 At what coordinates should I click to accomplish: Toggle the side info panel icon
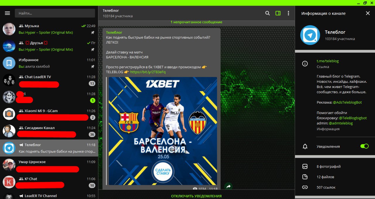point(278,13)
